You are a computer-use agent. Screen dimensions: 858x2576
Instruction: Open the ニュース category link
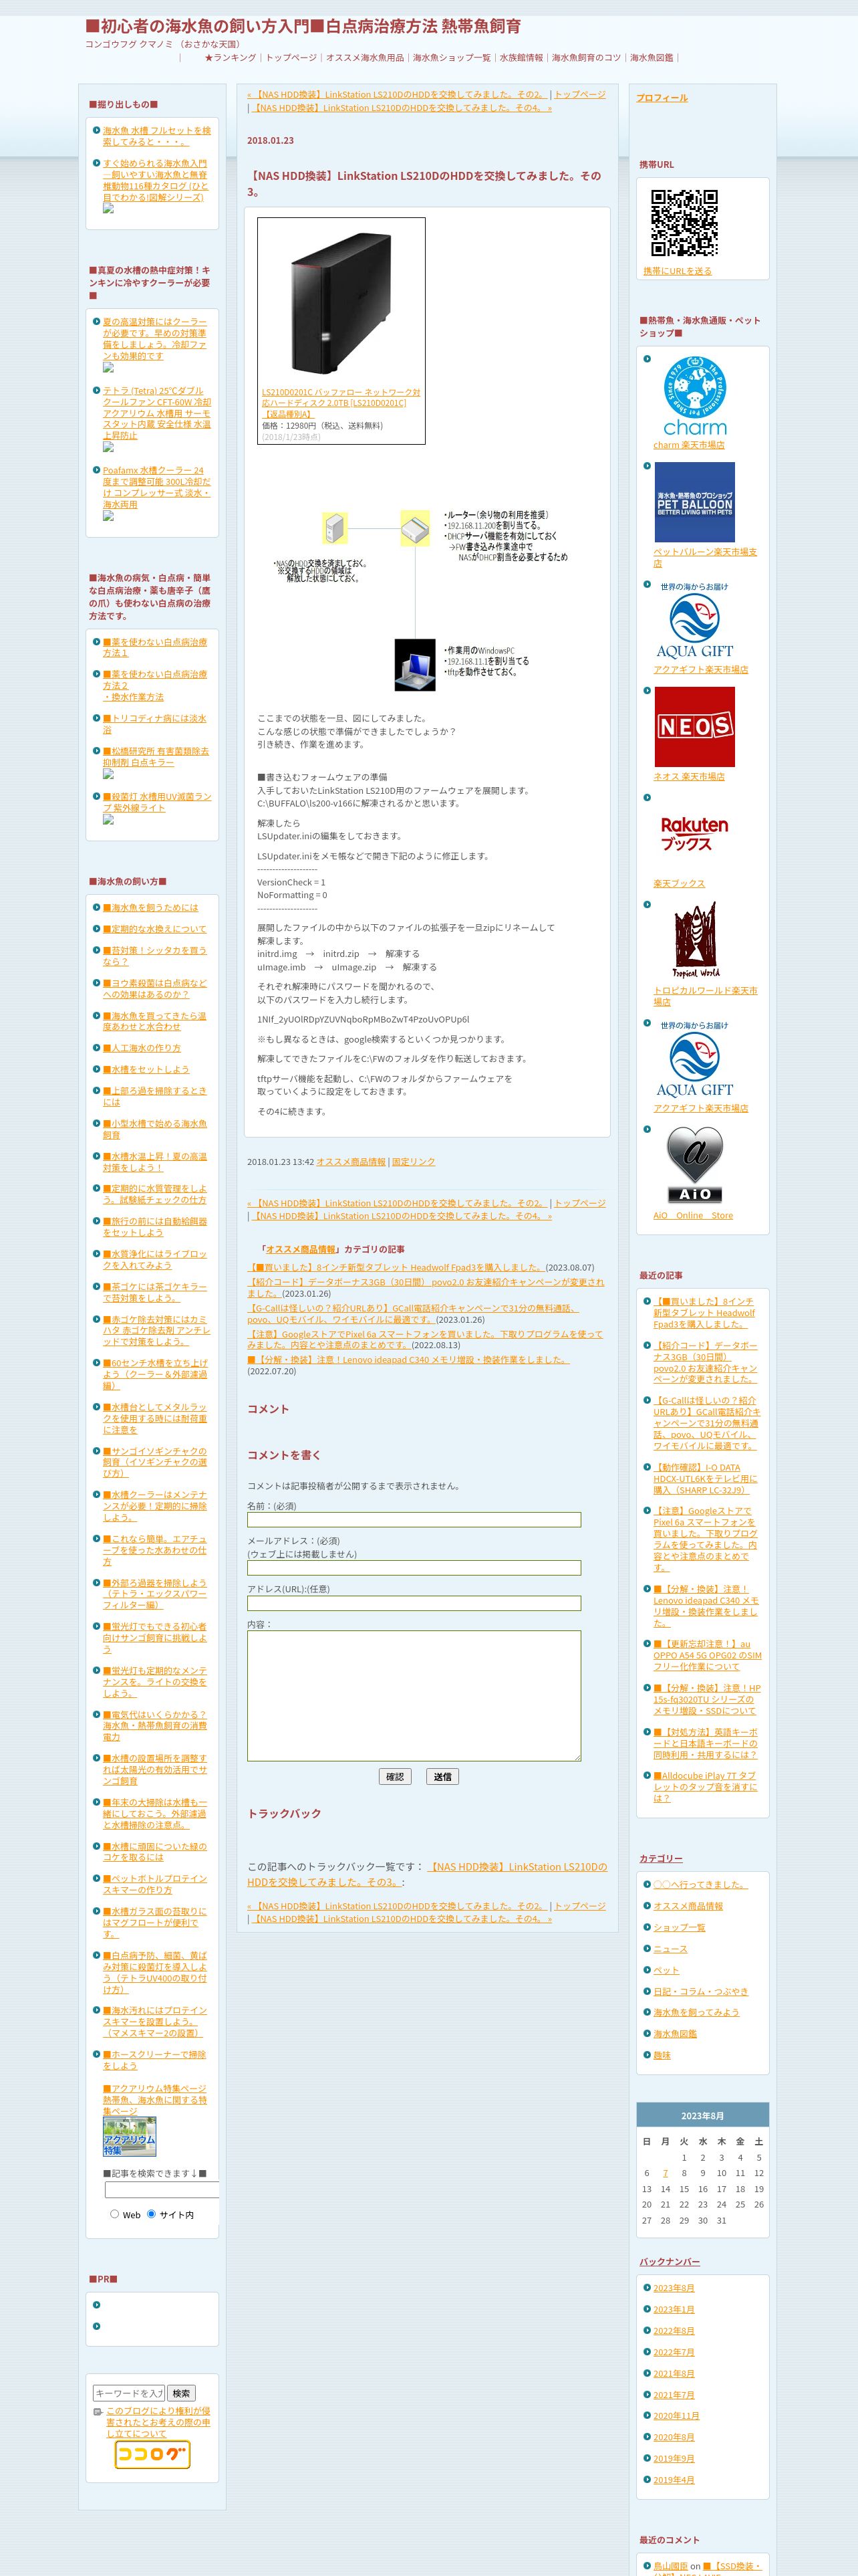click(x=670, y=1948)
